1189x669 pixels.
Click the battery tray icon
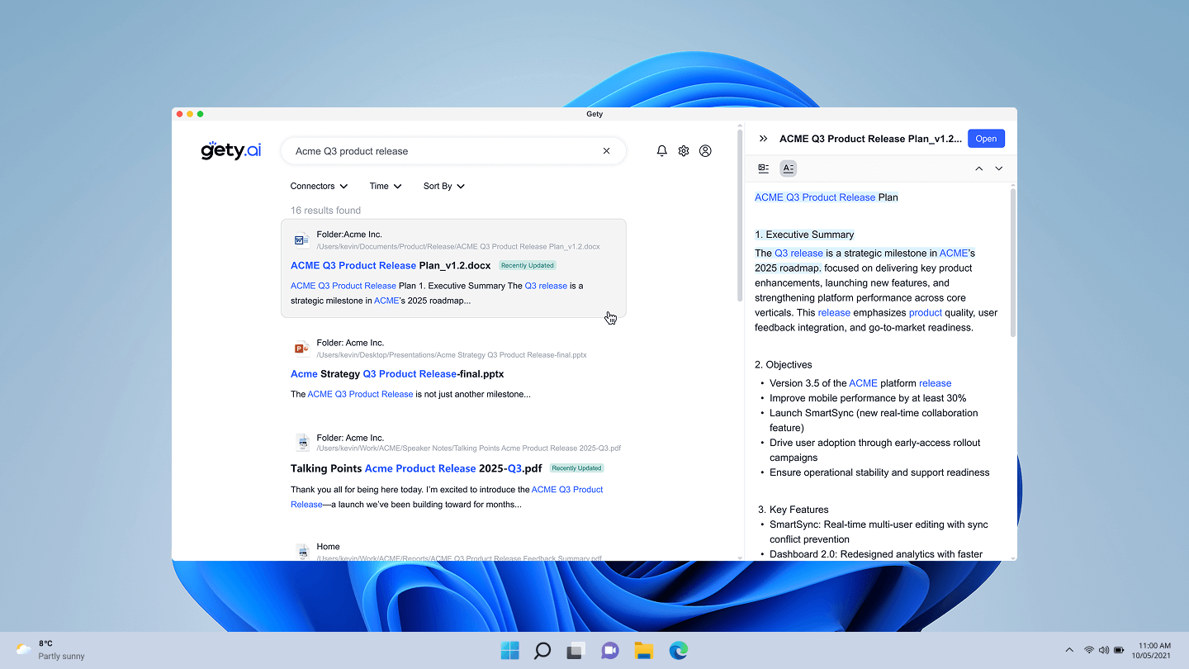click(1119, 650)
